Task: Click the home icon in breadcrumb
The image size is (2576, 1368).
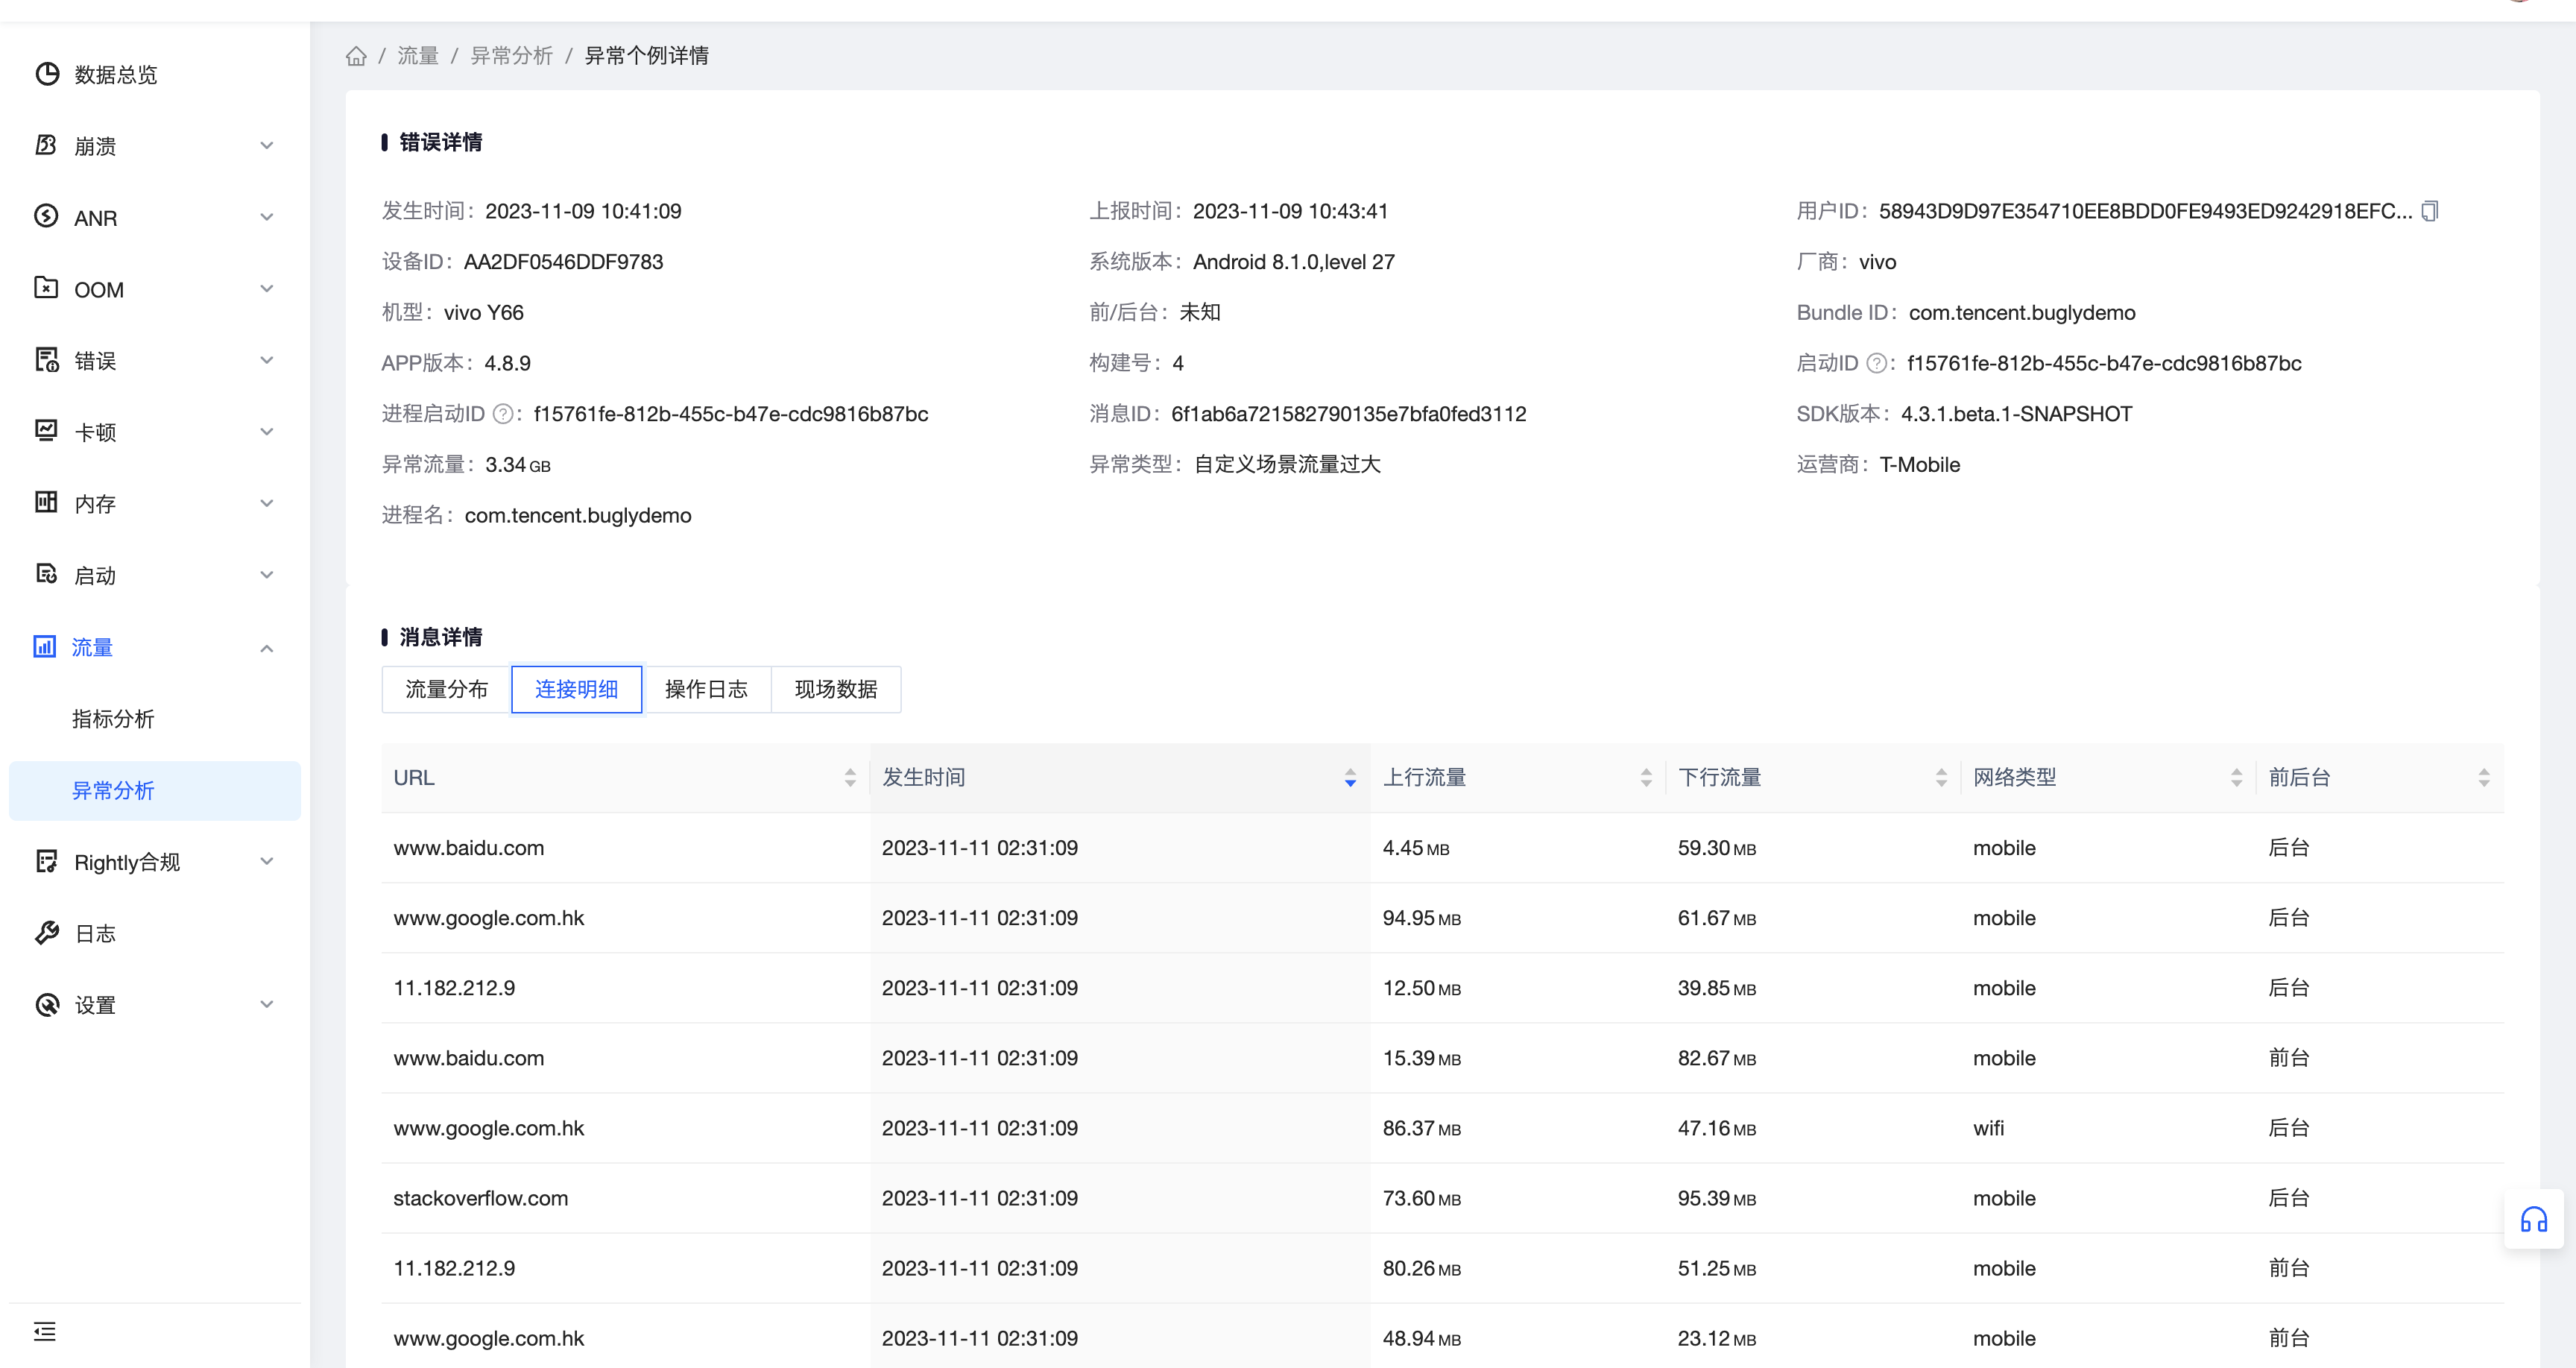Action: click(356, 56)
